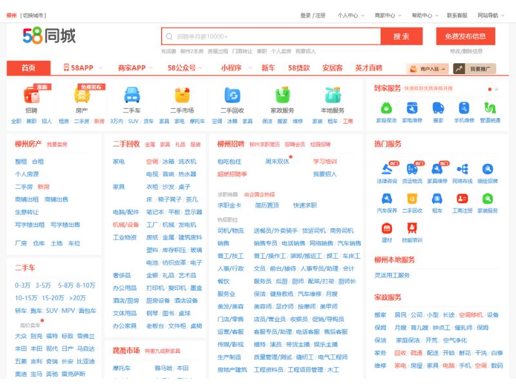Select the 0-3万 used car price range
Screen dimensions: 516x387
pos(23,285)
